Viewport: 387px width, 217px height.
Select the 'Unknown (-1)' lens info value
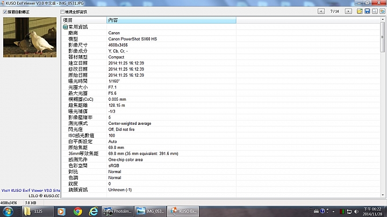click(120, 190)
